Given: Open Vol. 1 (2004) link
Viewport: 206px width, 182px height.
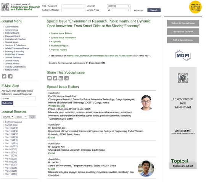Looking at the screenshot, I should [x=11, y=174].
